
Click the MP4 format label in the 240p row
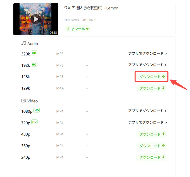point(60,157)
